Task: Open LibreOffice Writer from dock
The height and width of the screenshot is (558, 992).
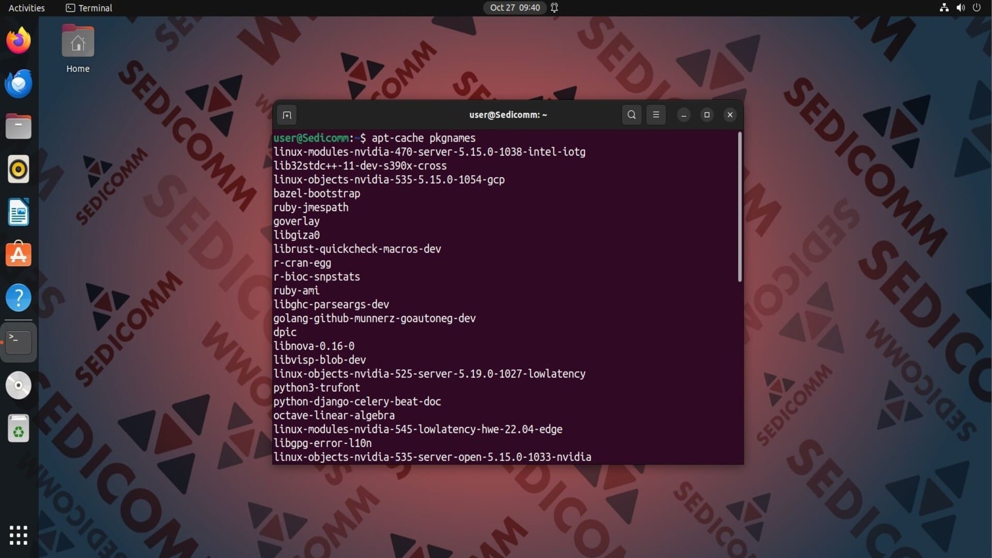Action: click(x=19, y=212)
